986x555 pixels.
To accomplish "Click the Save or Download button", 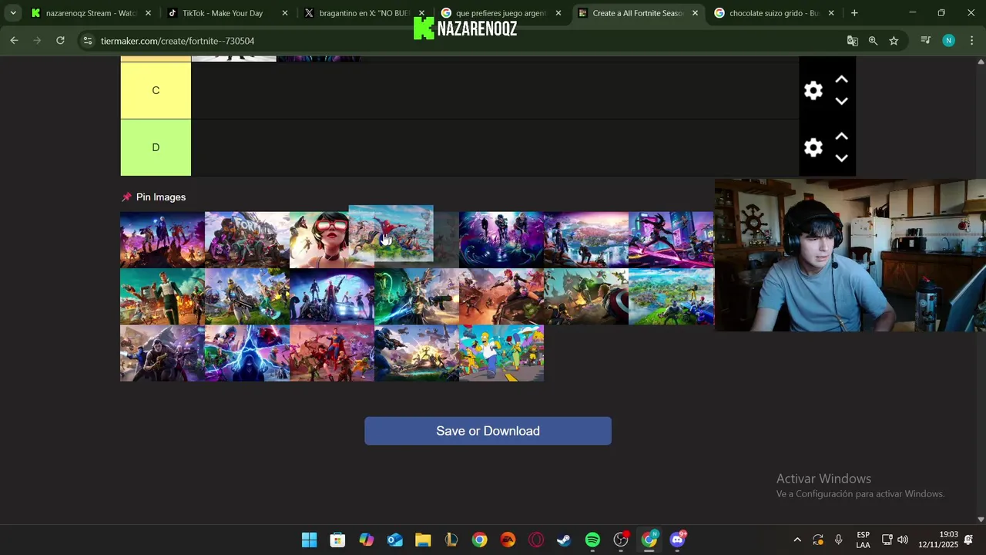I will coord(488,431).
